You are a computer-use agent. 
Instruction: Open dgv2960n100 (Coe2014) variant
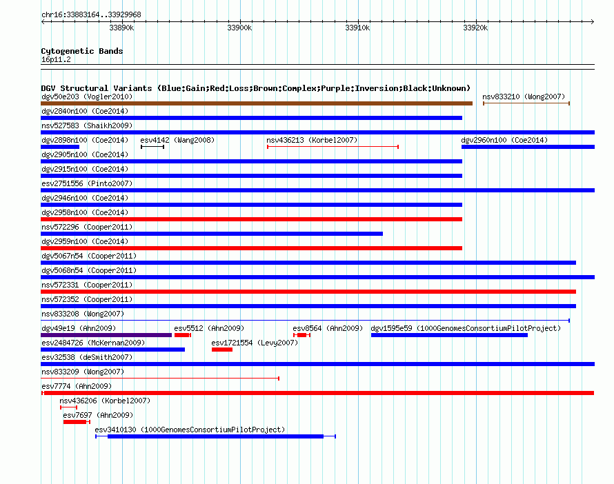pyautogui.click(x=528, y=147)
